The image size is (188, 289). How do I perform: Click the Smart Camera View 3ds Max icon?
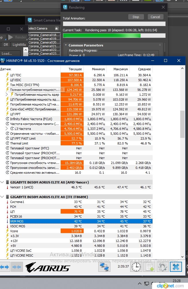[30, 20]
